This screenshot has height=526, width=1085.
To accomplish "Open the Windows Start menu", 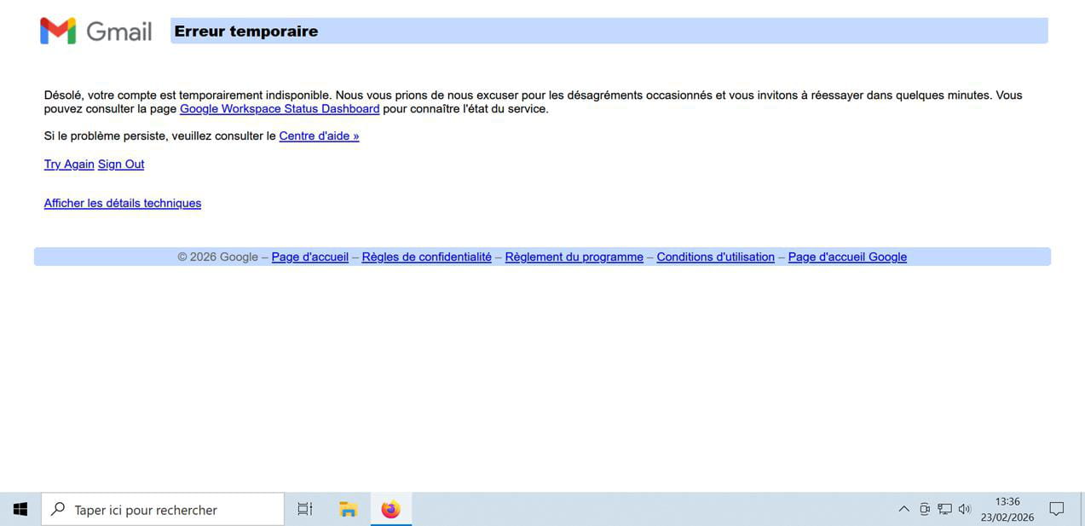I will pos(20,509).
